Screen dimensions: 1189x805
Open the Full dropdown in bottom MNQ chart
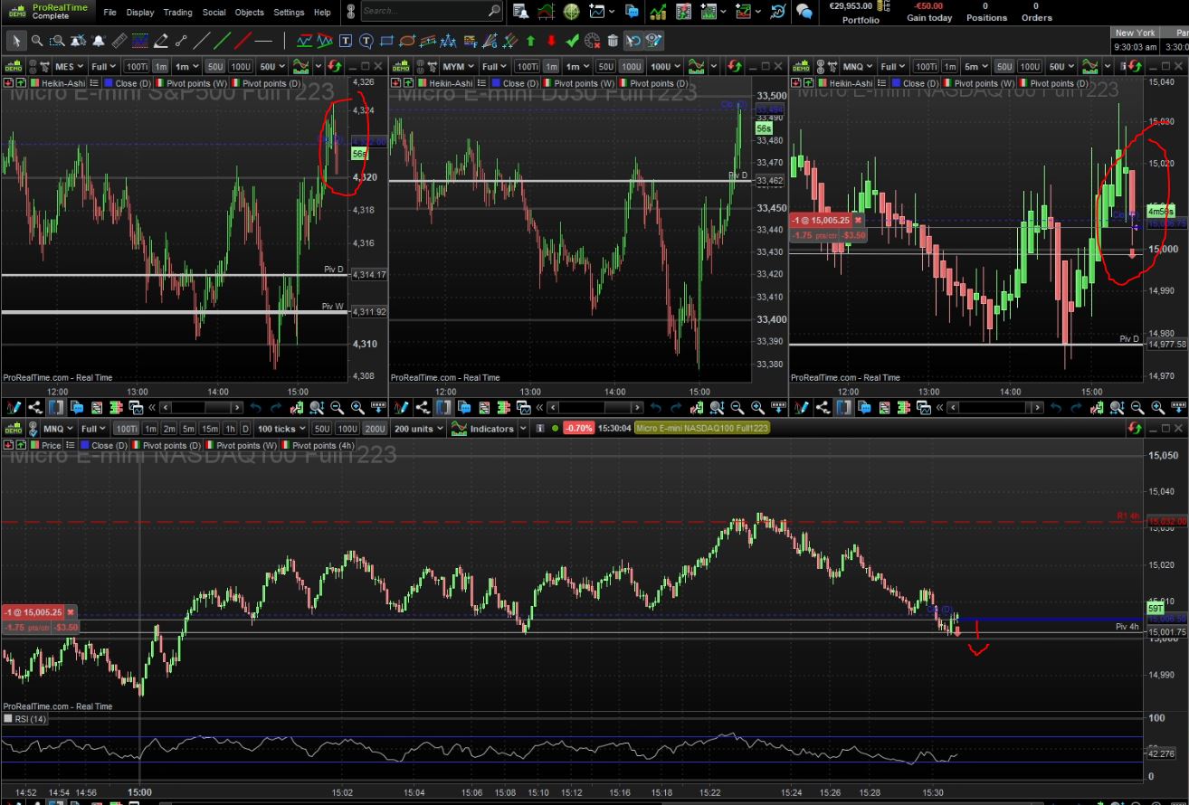click(x=93, y=428)
